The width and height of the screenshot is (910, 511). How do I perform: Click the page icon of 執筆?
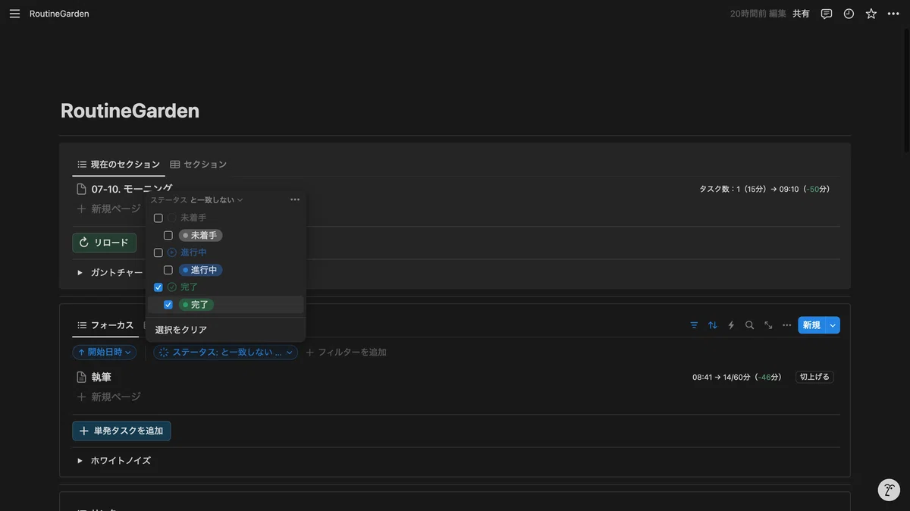coord(81,377)
